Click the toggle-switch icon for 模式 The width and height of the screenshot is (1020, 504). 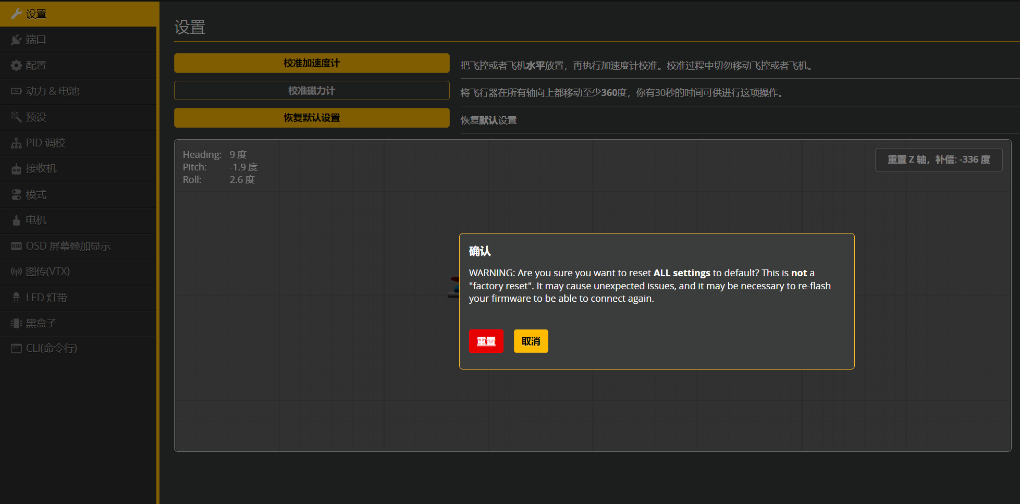16,194
